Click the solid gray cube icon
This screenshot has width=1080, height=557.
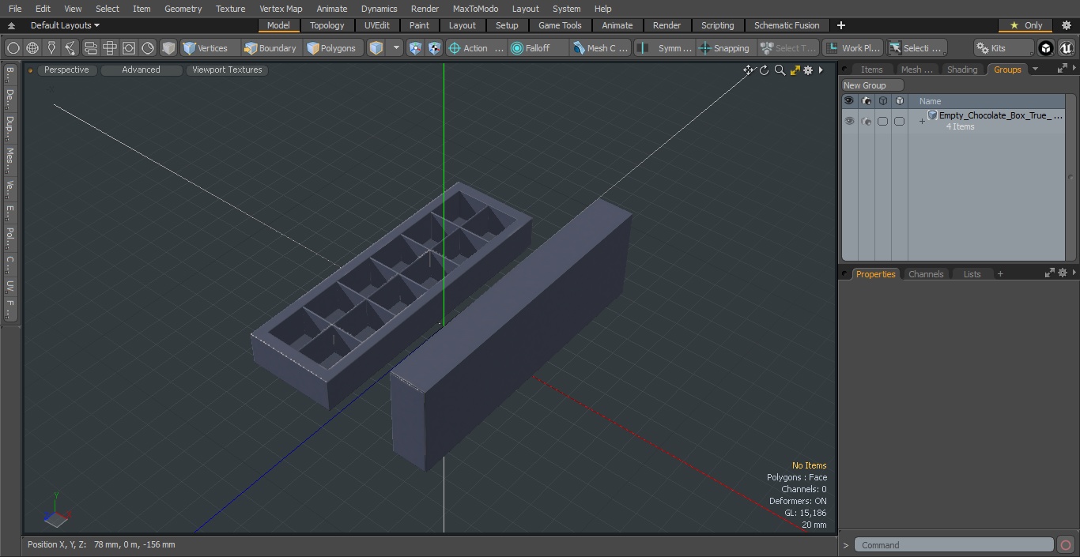coord(168,48)
